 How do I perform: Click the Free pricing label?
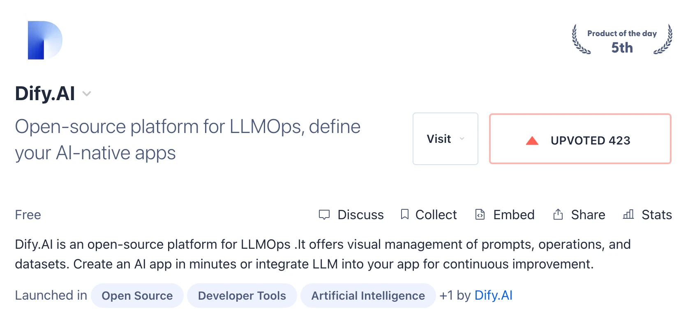28,215
